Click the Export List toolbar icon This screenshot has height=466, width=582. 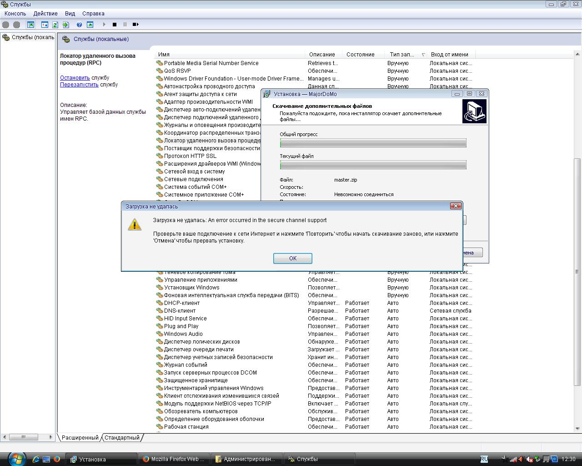tap(66, 25)
